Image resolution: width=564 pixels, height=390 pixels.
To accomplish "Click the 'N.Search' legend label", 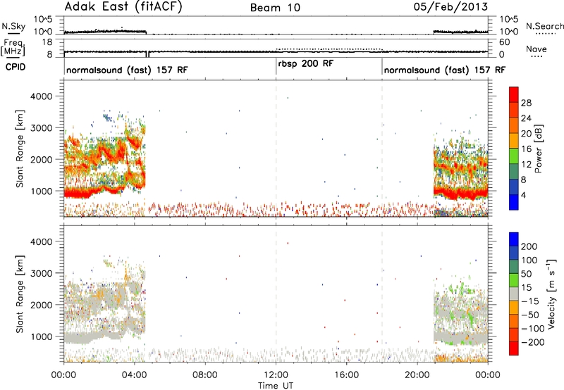I will click(x=544, y=26).
